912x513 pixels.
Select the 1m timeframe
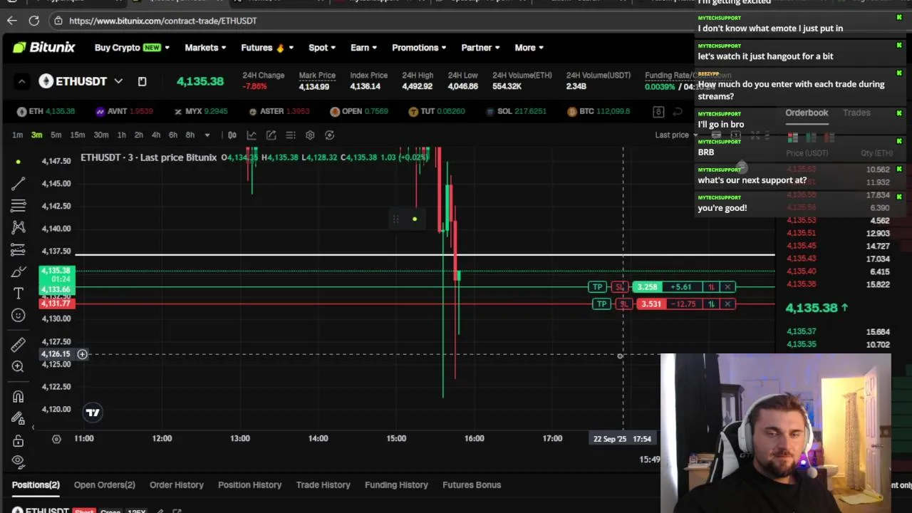[x=17, y=135]
